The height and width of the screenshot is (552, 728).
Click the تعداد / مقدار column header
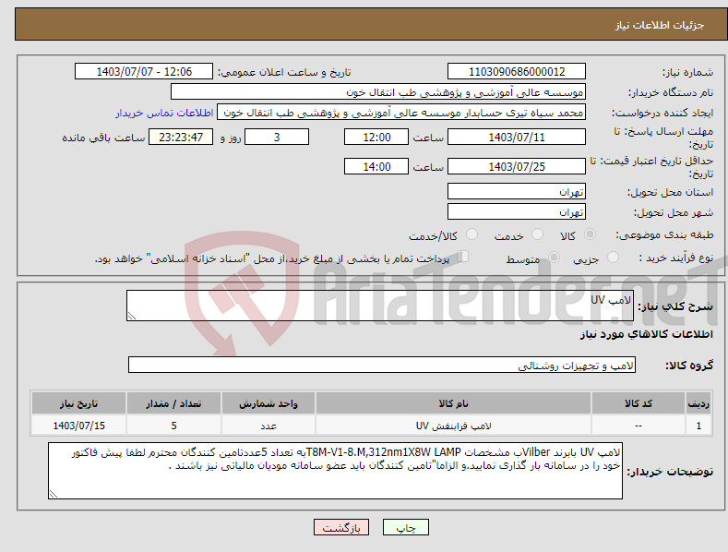click(x=173, y=403)
